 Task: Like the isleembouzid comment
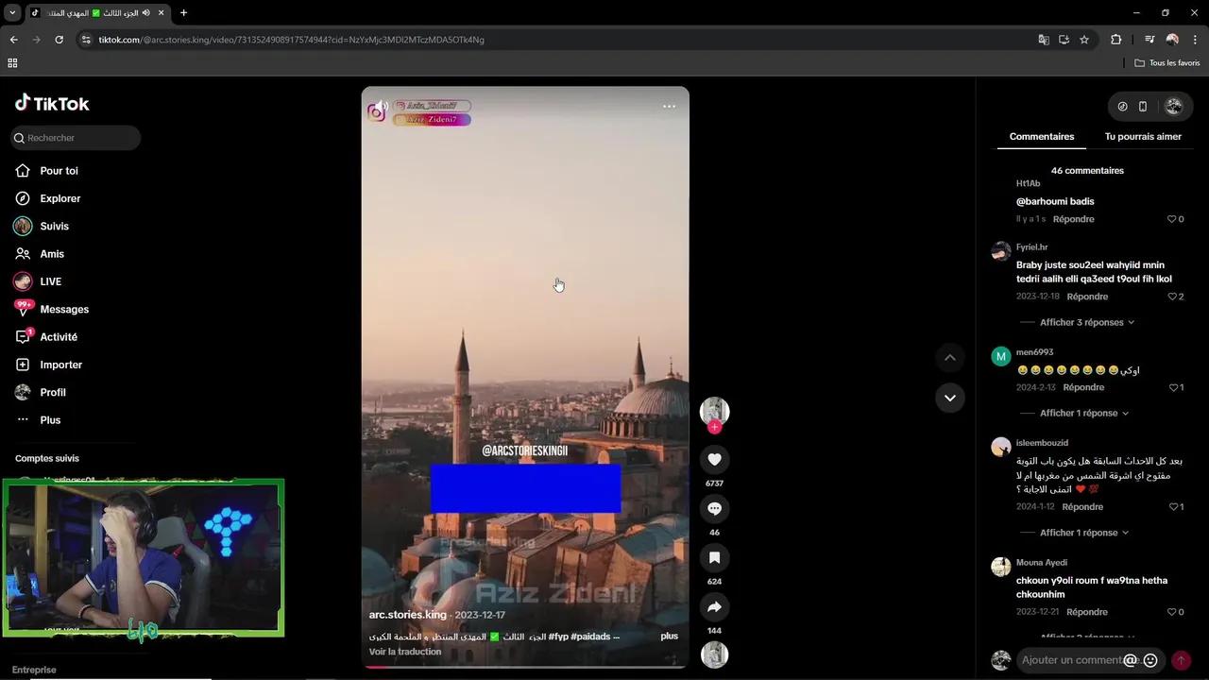click(1175, 507)
